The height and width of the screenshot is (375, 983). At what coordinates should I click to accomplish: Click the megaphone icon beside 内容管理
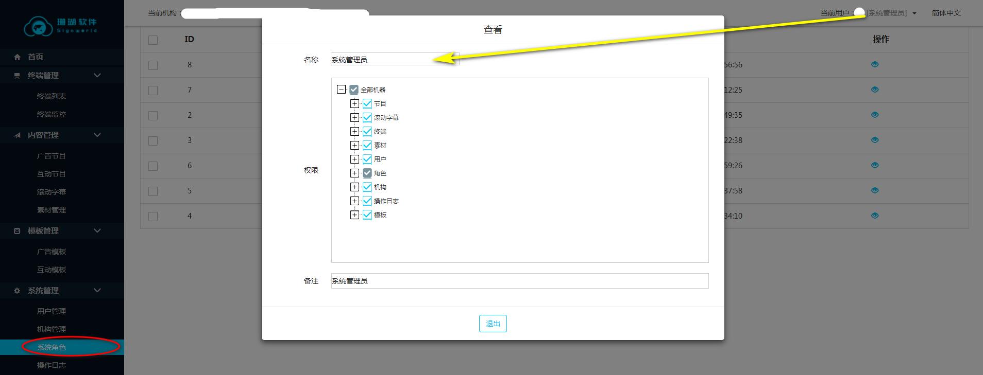(17, 135)
